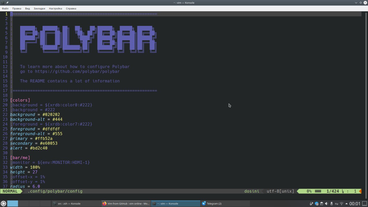Select the ~ : vim Konsole taskbar entry
The height and width of the screenshot is (207, 368).
[175, 204]
